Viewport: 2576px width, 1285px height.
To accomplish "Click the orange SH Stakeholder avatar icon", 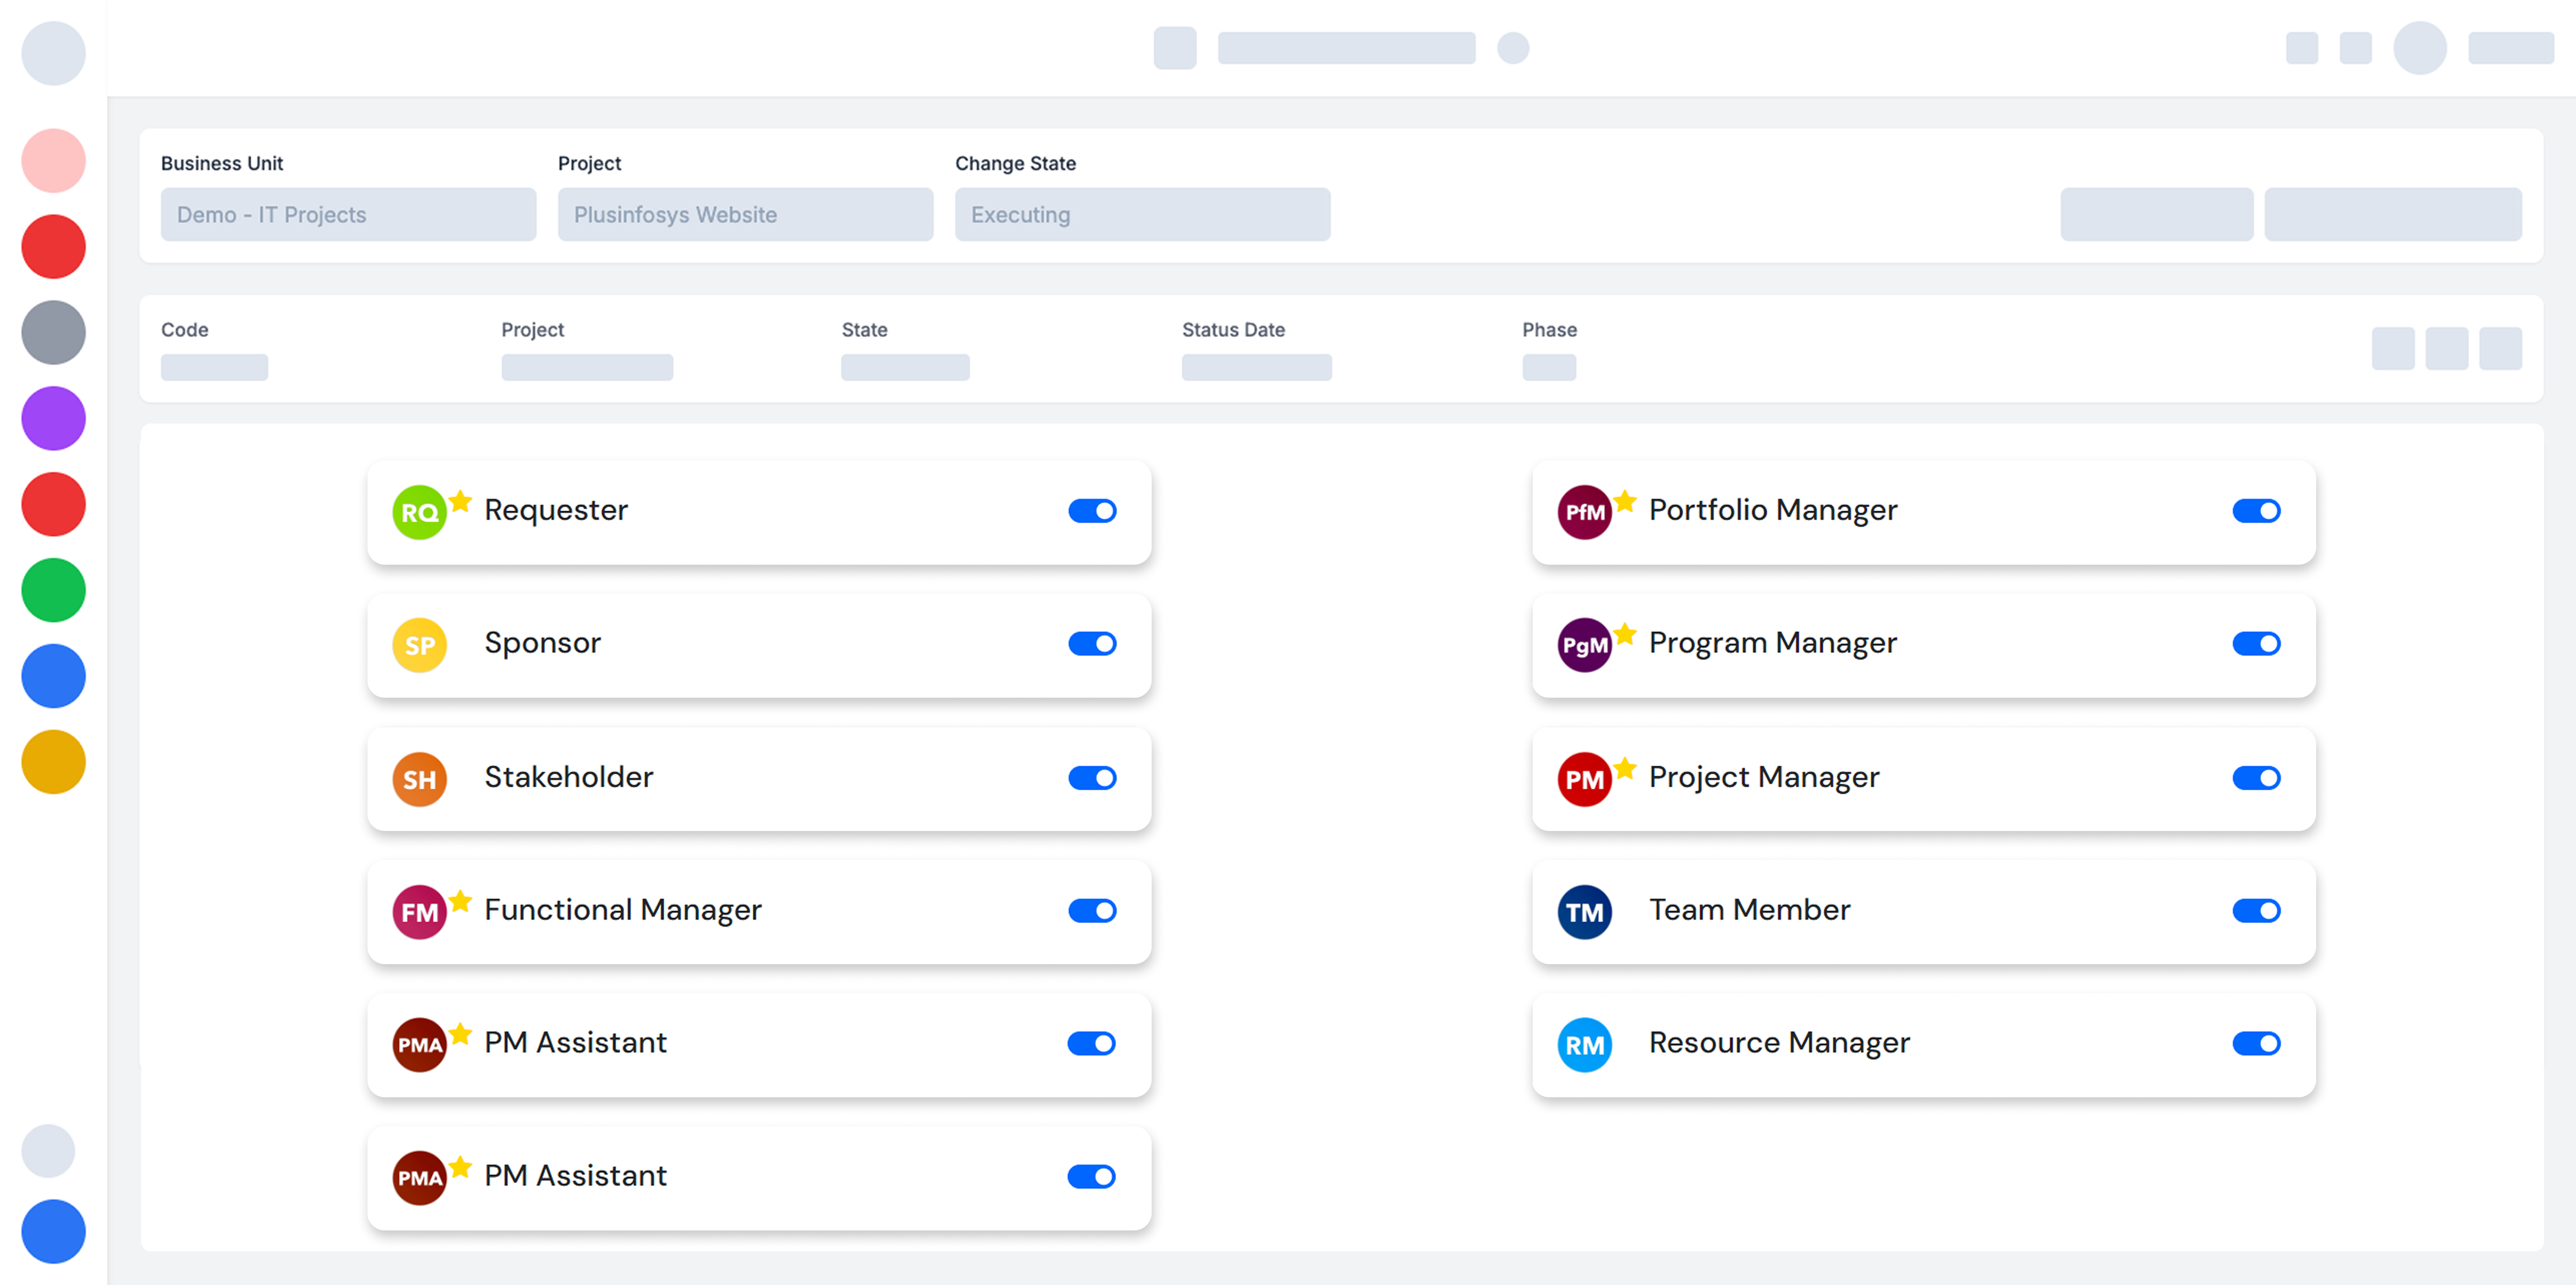I will (x=419, y=779).
